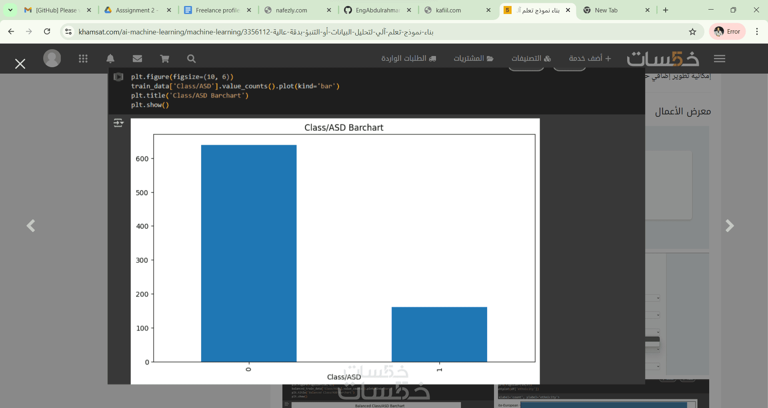Click the address bar URL
768x408 pixels.
click(x=256, y=32)
